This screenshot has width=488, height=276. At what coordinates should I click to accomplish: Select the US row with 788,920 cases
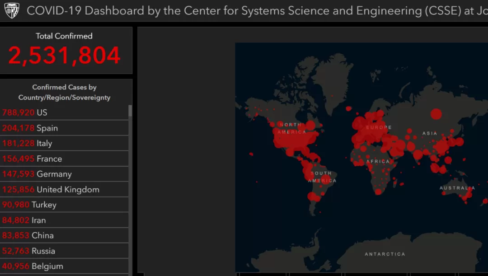[64, 112]
